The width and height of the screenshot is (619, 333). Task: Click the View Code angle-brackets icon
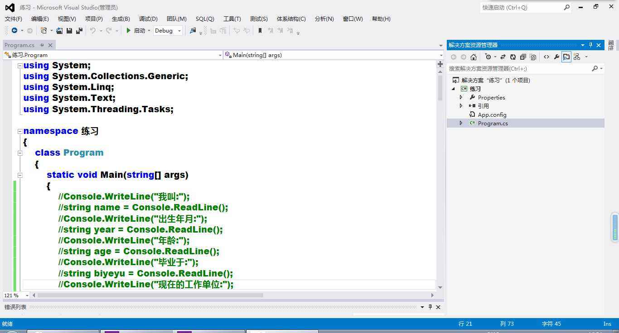[x=546, y=57]
